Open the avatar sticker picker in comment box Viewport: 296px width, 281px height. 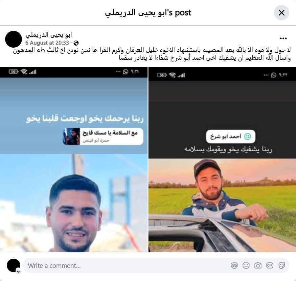point(234,265)
